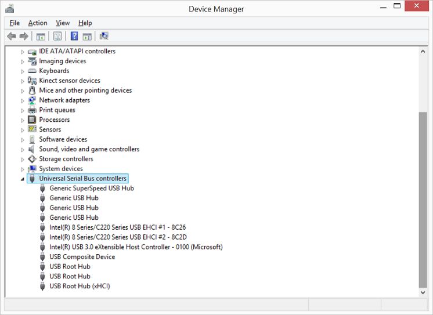Click the Imaging devices camera icon
Image resolution: width=433 pixels, height=315 pixels.
32,61
